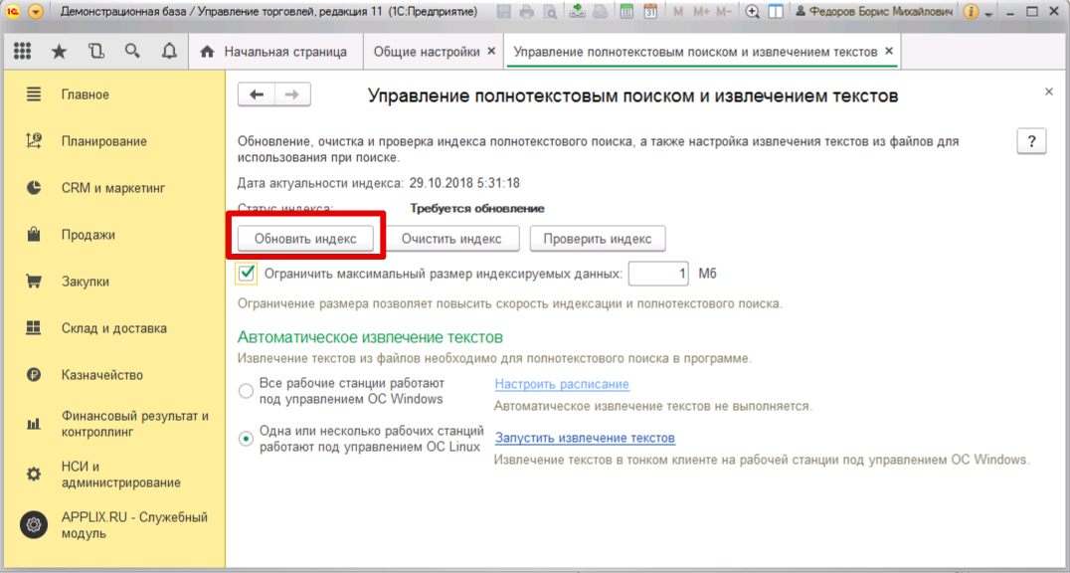Image resolution: width=1070 pixels, height=573 pixels.
Task: Click the Закупки cart icon
Action: (34, 282)
